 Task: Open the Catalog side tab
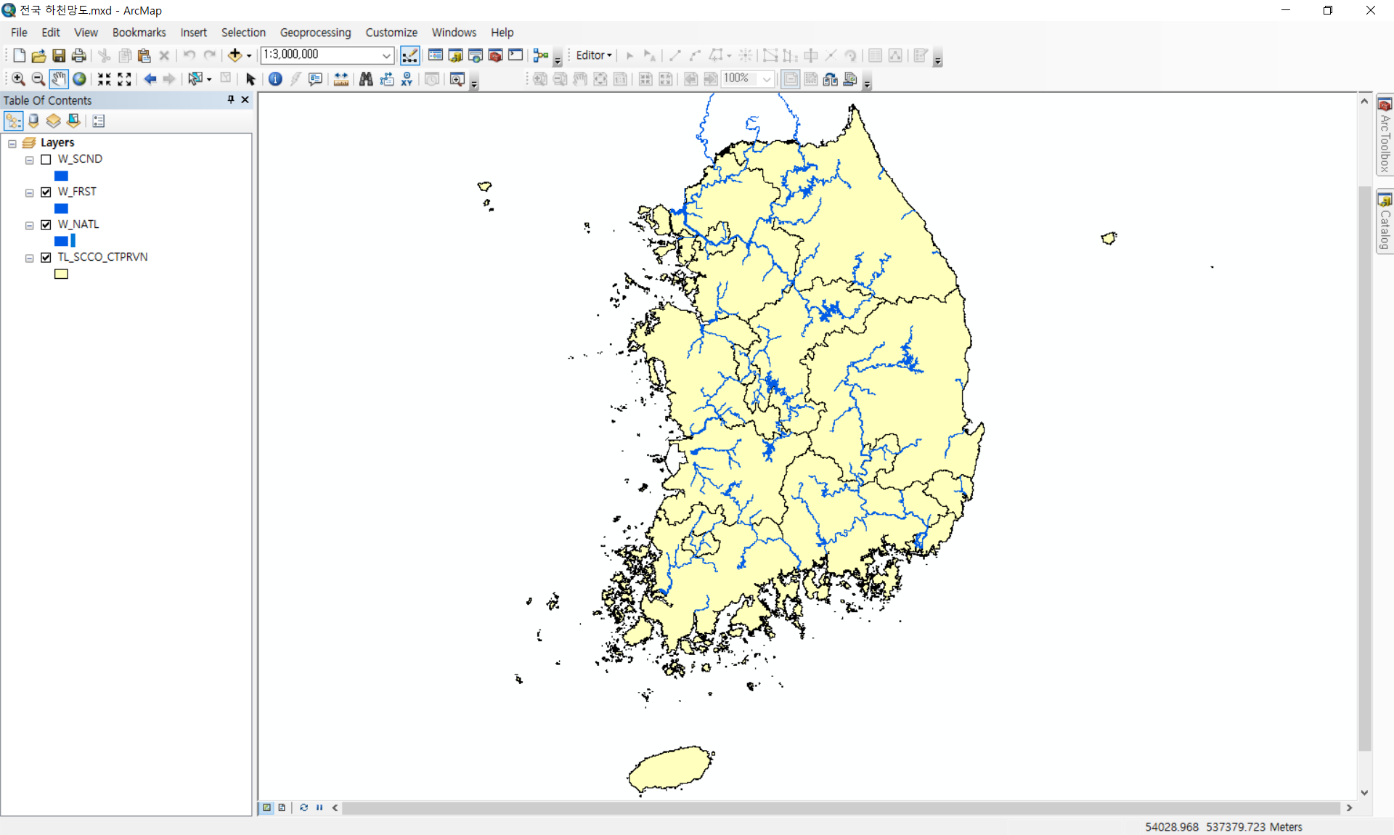click(x=1385, y=222)
